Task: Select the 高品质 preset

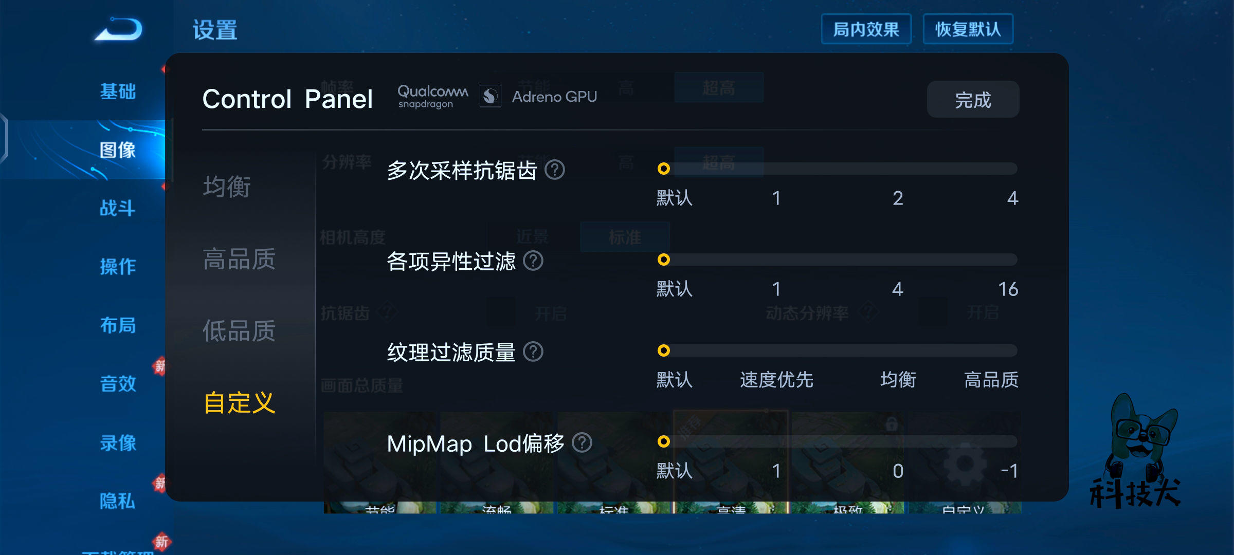Action: click(239, 258)
